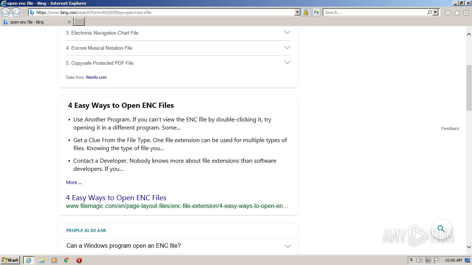This screenshot has height=265, width=472.
Task: Click the Show desktop button
Action: click(468, 260)
